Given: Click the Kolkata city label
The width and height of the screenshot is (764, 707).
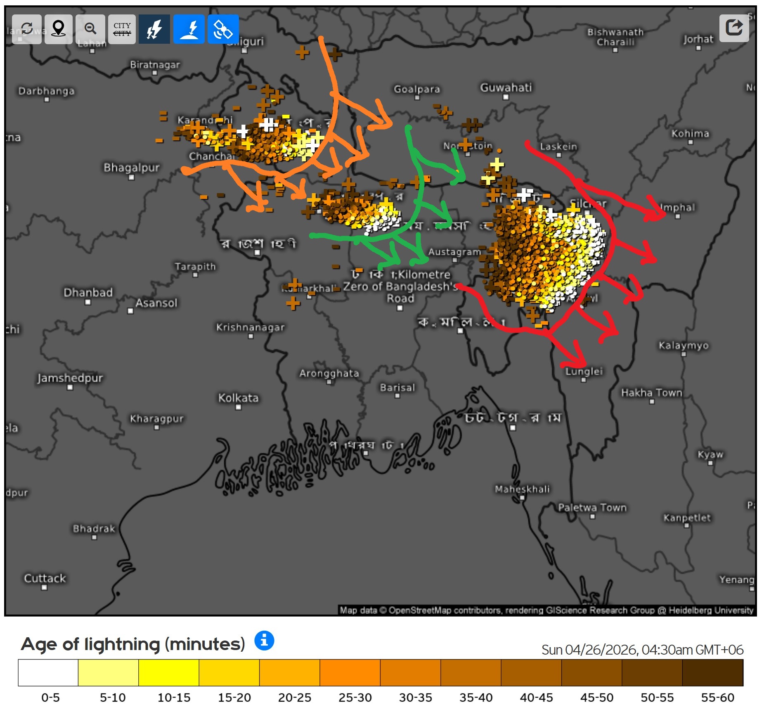Looking at the screenshot, I should click(x=238, y=398).
